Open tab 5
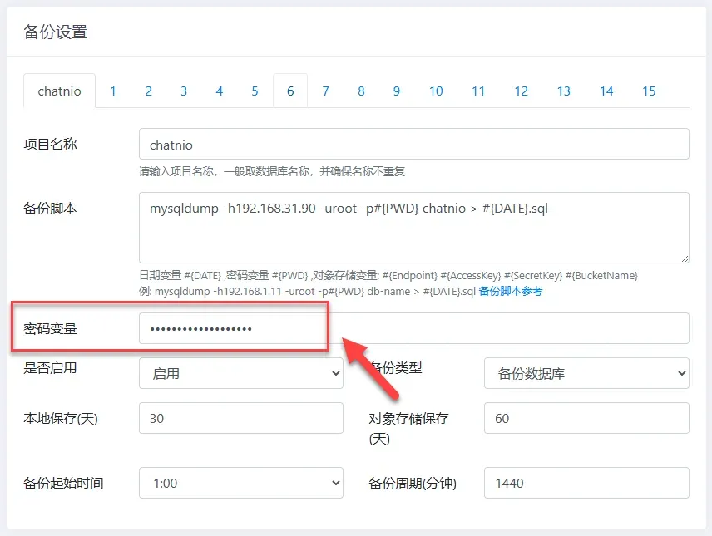 [x=255, y=91]
